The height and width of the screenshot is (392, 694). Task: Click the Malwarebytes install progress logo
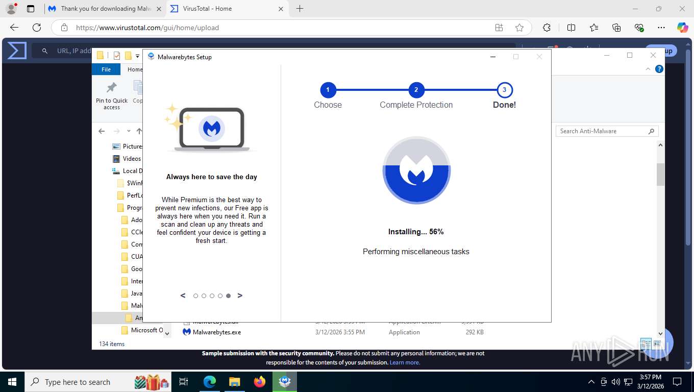point(416,170)
